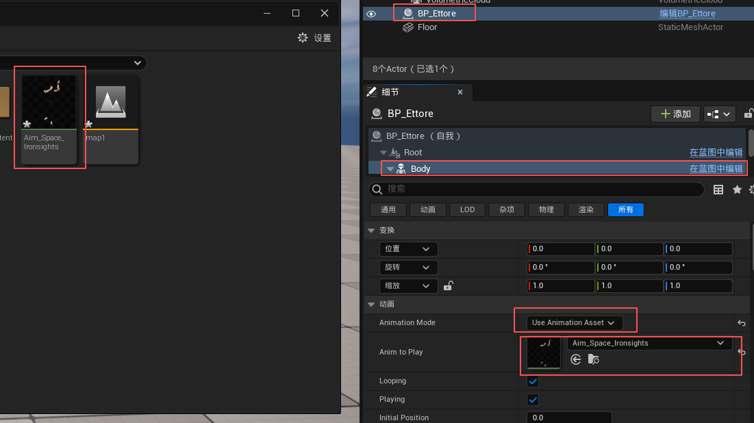Reset Animation Mode to default arrow

[742, 324]
